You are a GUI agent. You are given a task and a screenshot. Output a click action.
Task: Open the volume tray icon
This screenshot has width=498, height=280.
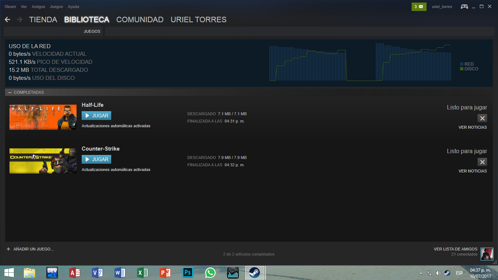(x=438, y=273)
